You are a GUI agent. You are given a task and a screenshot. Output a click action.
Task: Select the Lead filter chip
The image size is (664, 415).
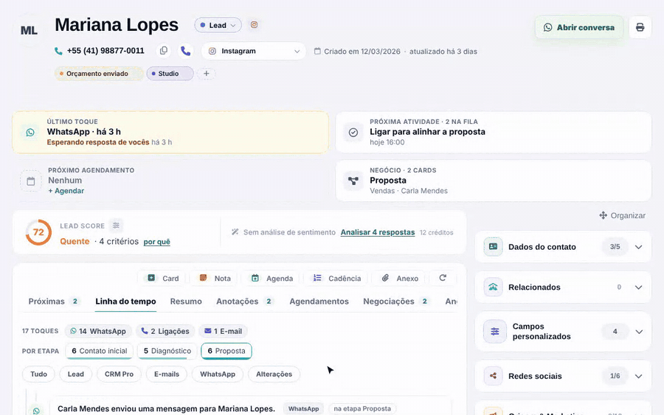76,374
